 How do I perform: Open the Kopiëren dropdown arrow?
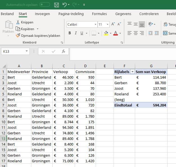point(37,29)
